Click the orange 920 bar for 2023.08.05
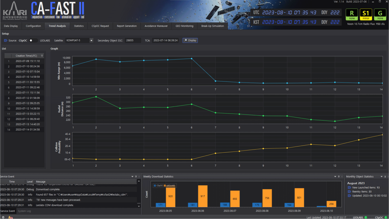The height and width of the screenshot is (219, 389). (171, 197)
